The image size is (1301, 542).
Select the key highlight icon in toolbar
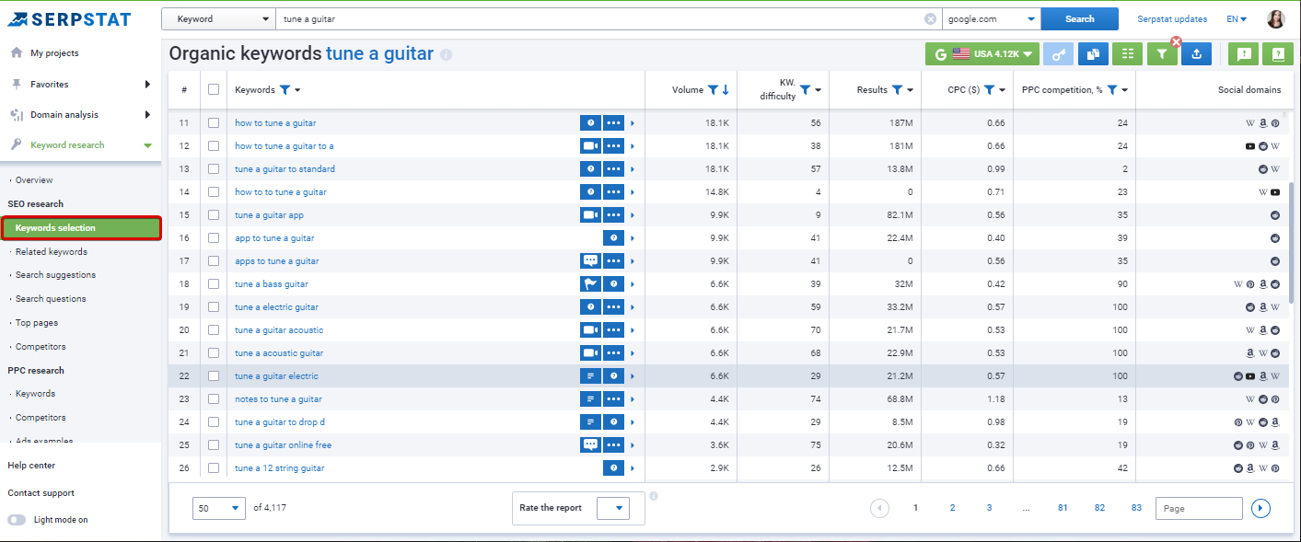click(1058, 53)
